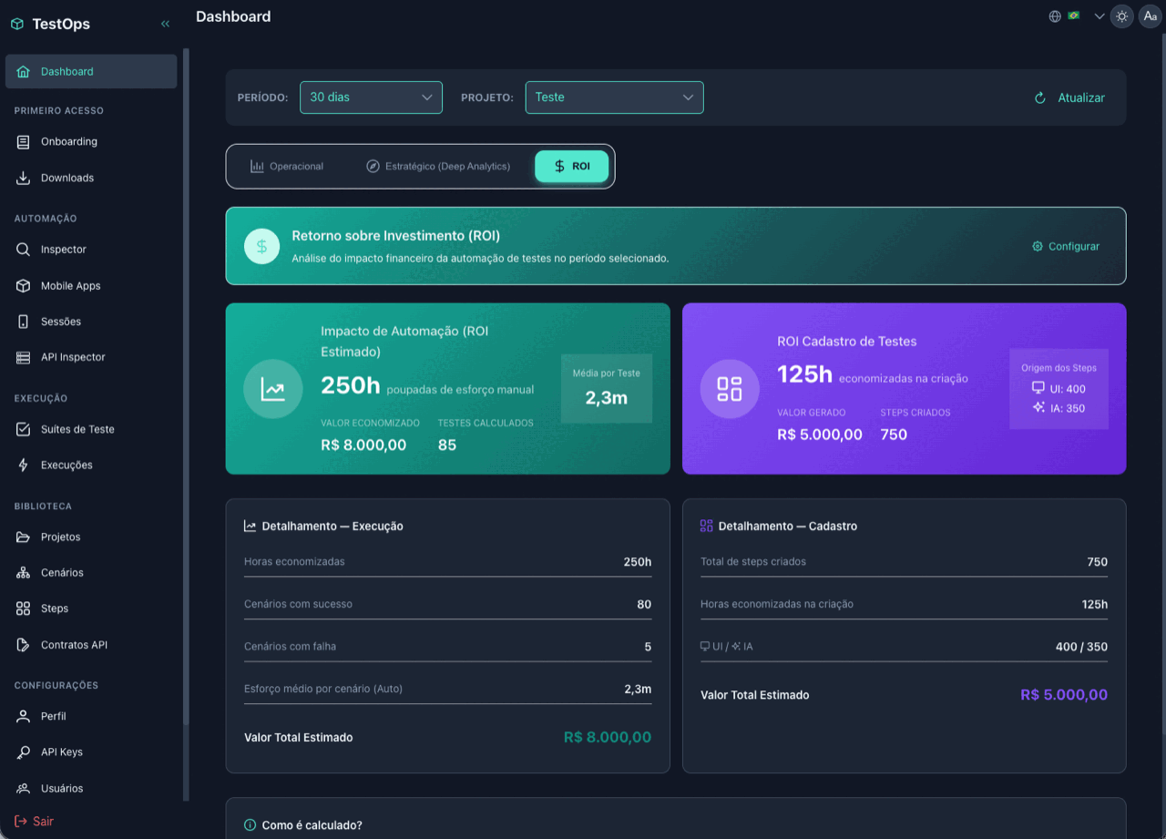Click the Origem dos Steps box
The height and width of the screenshot is (839, 1166).
pyautogui.click(x=1059, y=388)
